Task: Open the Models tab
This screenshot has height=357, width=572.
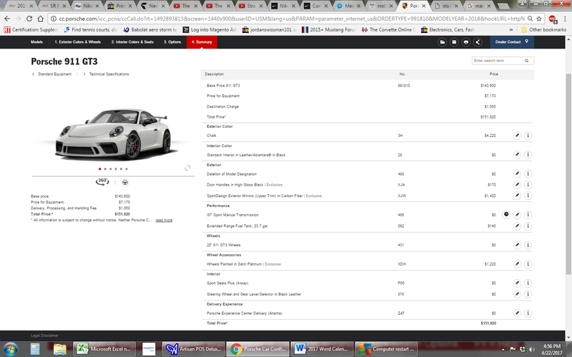Action: pos(36,42)
